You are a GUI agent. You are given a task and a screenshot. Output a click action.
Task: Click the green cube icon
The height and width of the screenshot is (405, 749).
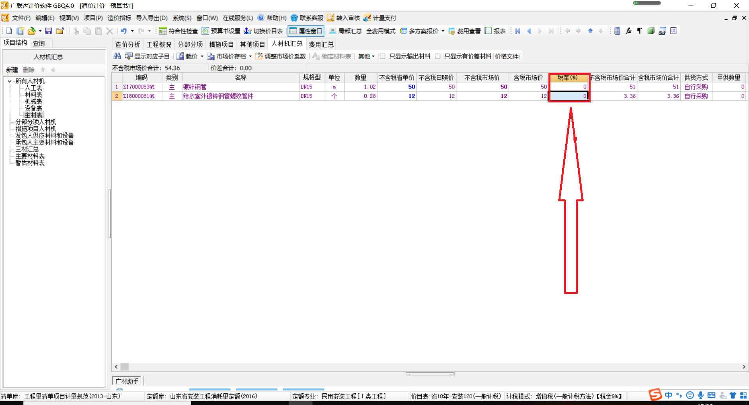[651, 31]
